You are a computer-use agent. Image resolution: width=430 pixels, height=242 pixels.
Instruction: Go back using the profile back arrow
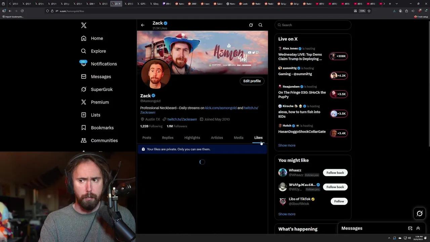pyautogui.click(x=143, y=25)
